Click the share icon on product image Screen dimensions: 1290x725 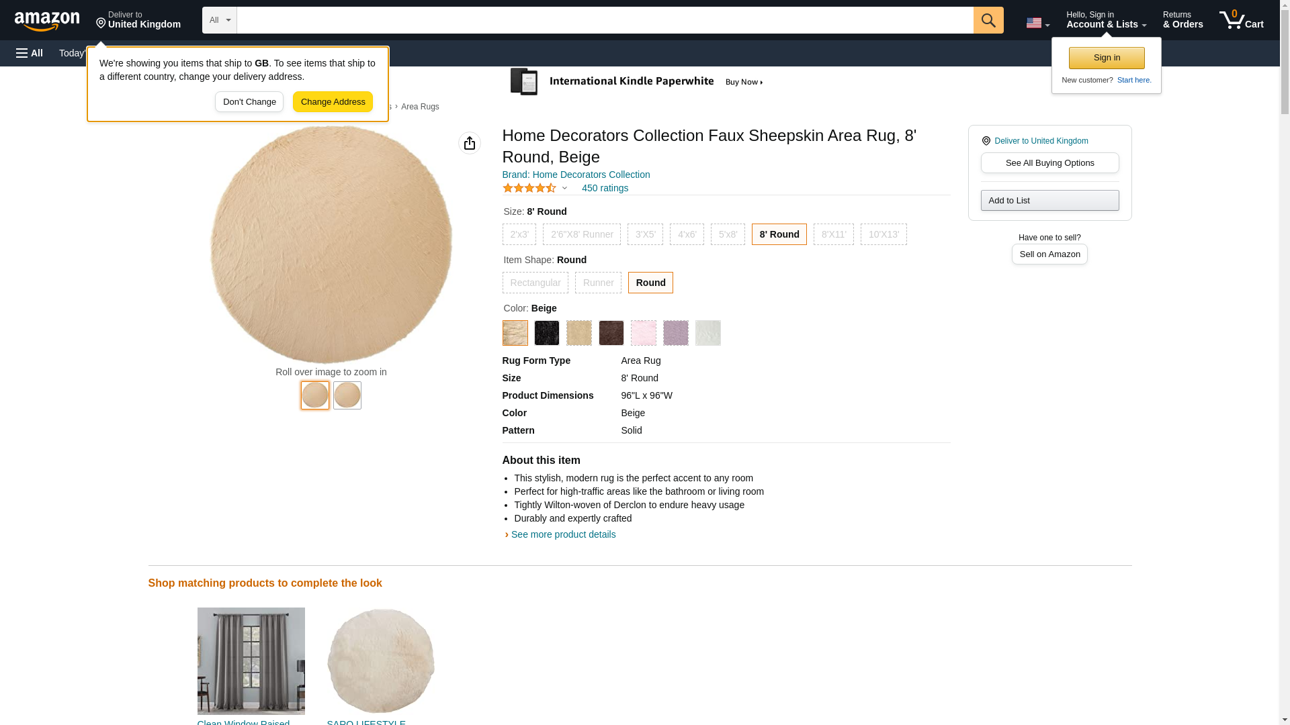pyautogui.click(x=469, y=143)
